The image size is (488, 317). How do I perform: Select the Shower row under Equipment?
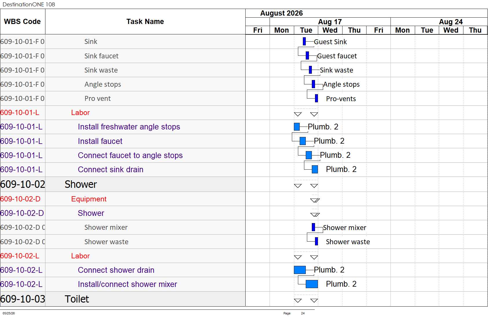123,213
